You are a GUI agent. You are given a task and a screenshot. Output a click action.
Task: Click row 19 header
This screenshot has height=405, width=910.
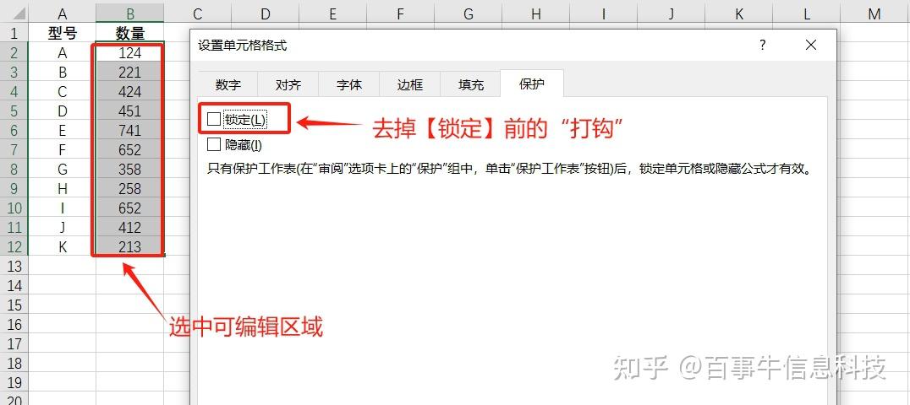pos(14,382)
